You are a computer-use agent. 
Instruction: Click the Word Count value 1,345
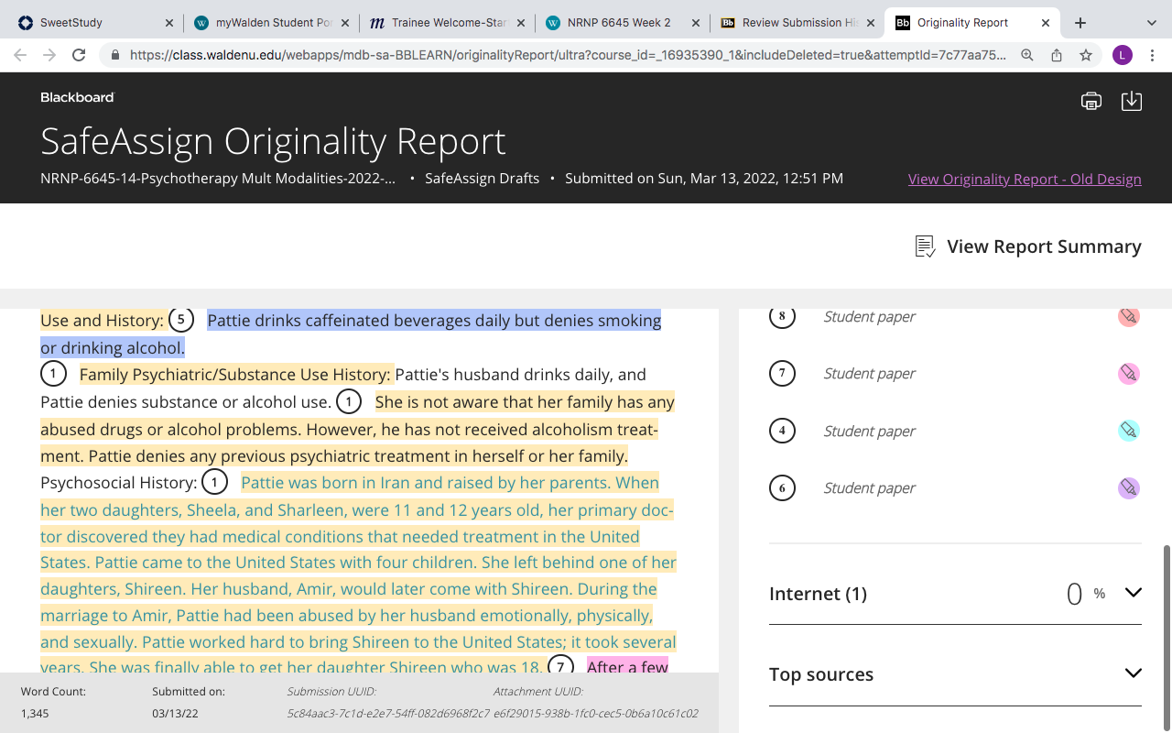point(37,713)
